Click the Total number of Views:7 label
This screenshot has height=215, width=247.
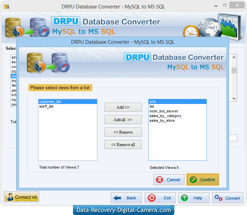pos(59,167)
